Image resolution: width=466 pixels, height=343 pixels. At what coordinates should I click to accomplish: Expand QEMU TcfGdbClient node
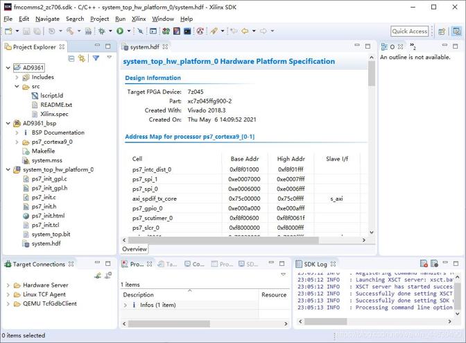click(8, 303)
